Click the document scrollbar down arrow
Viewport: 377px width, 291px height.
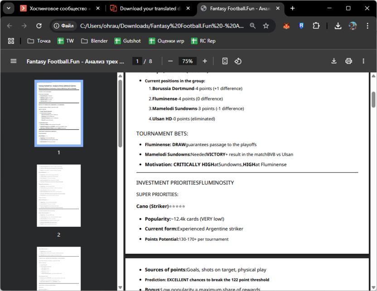point(373,287)
